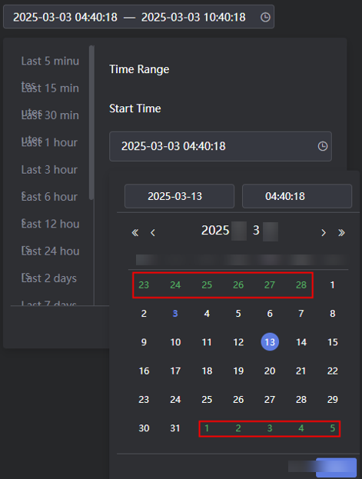The height and width of the screenshot is (479, 362).
Task: Click clock icon in Start Time field
Action: click(x=323, y=146)
